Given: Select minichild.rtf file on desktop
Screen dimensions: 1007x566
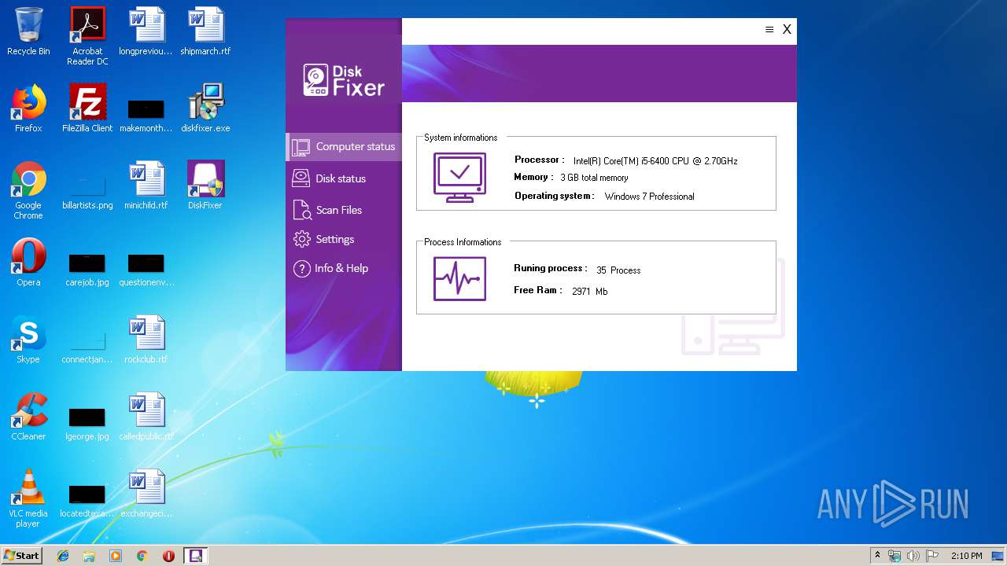Looking at the screenshot, I should [146, 186].
